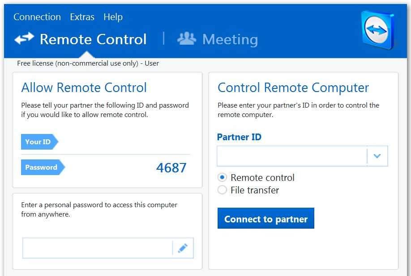Image resolution: width=411 pixels, height=276 pixels.
Task: Select the File transfer radio option
Action: click(222, 190)
